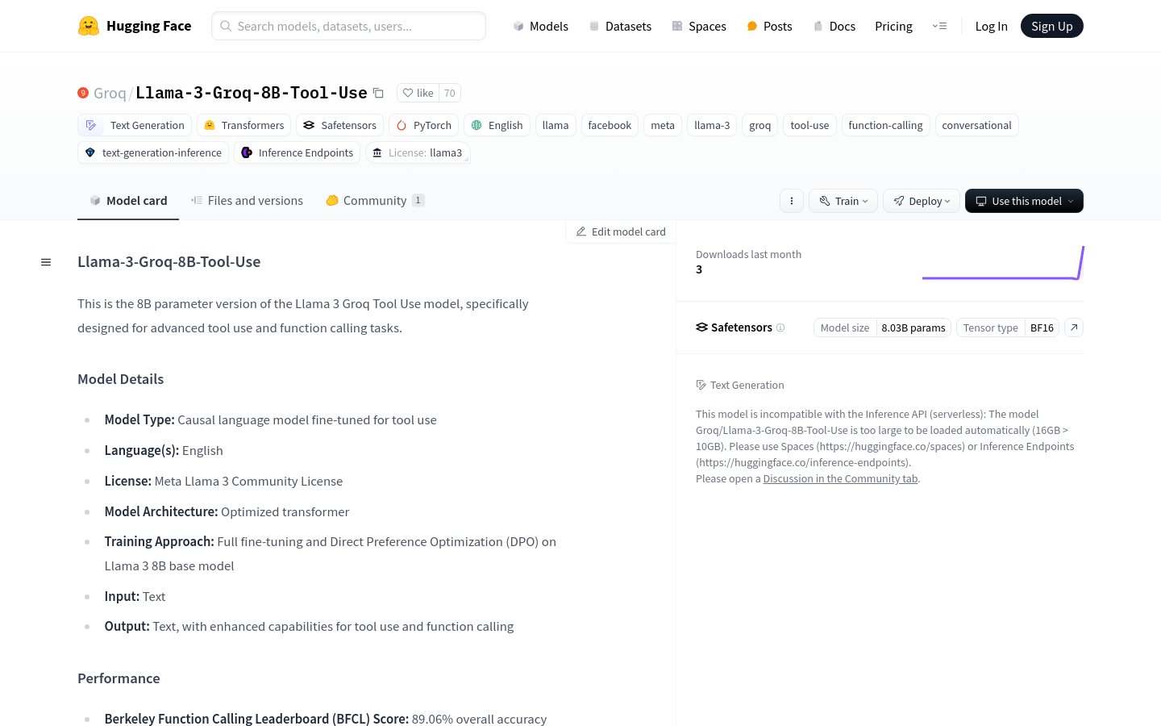Follow the Discussion in the Community tab link

pos(840,478)
